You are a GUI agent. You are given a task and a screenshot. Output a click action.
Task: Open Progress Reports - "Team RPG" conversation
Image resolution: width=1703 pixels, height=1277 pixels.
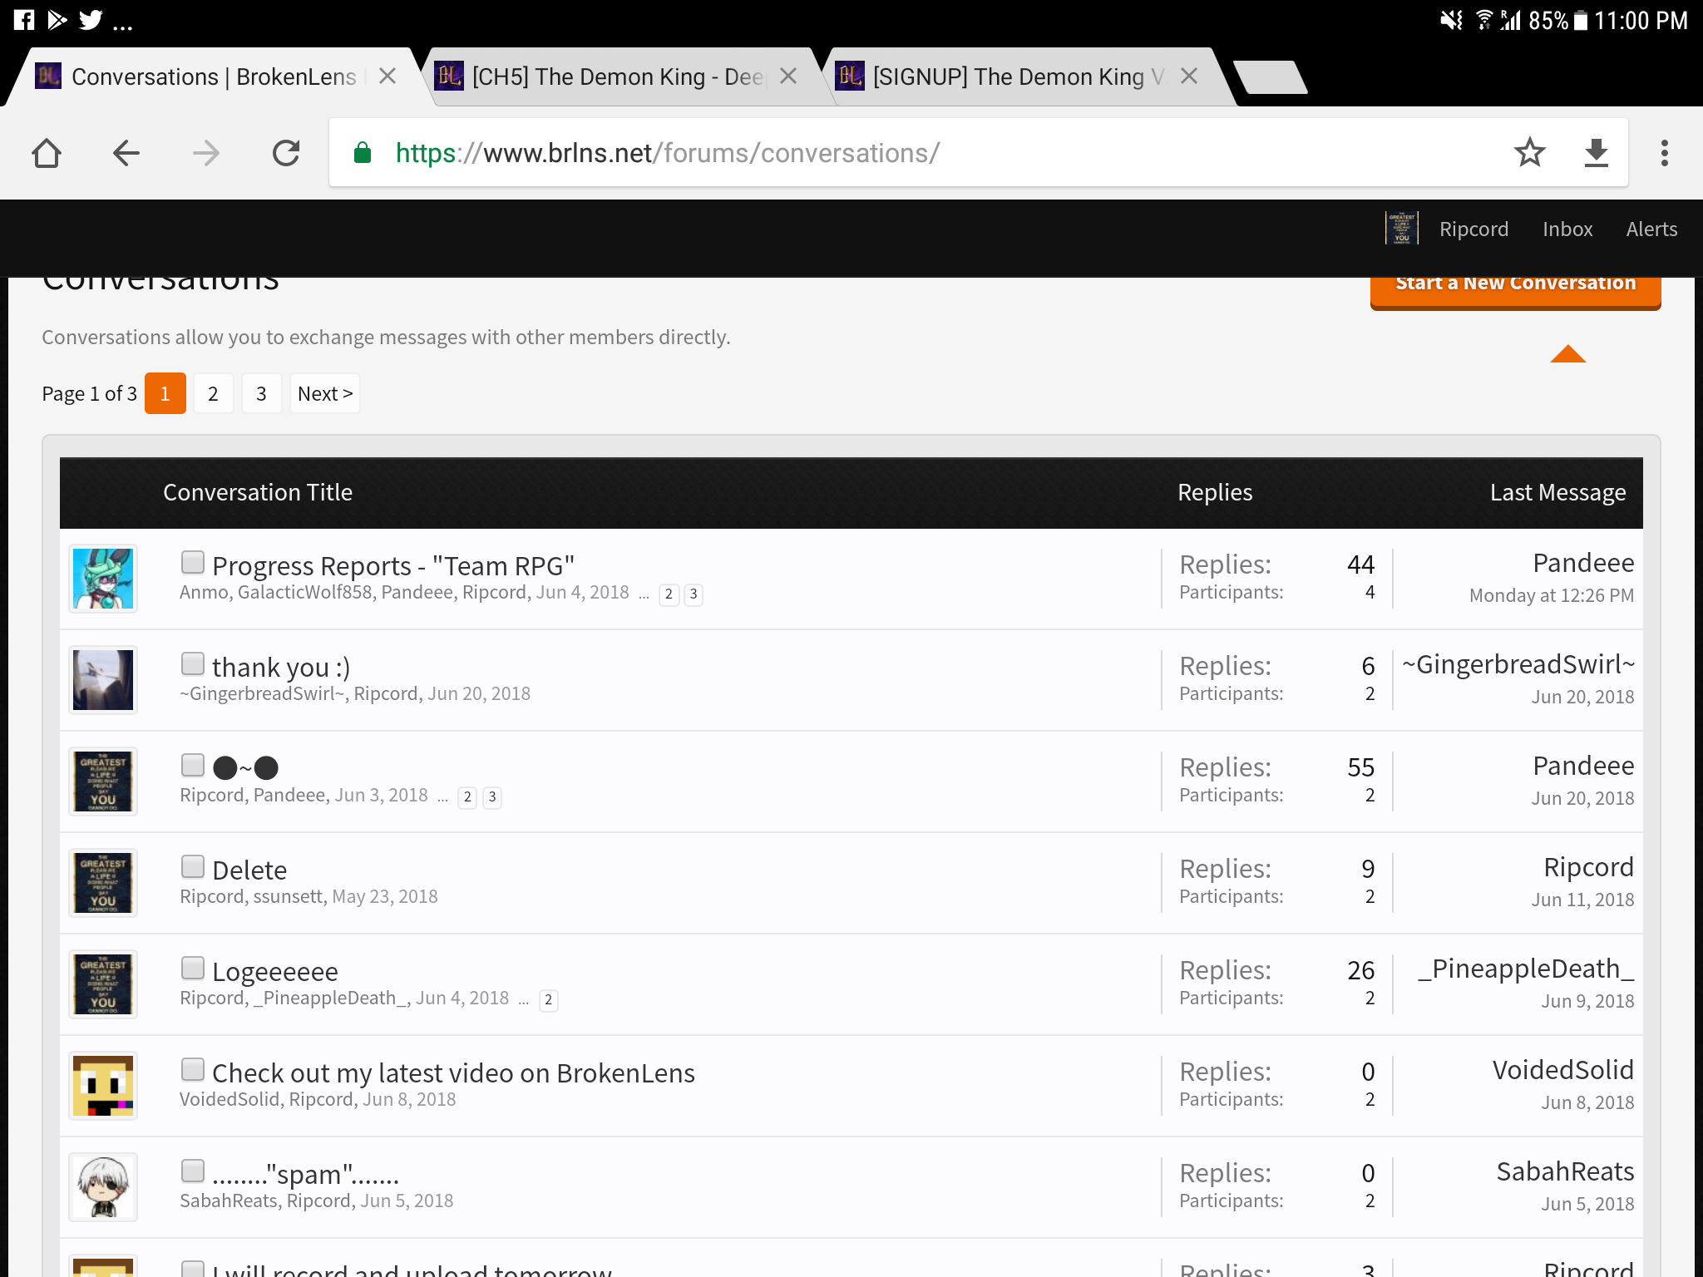393,566
